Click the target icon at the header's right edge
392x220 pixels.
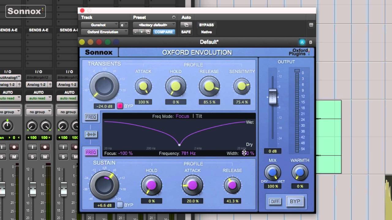click(x=311, y=25)
